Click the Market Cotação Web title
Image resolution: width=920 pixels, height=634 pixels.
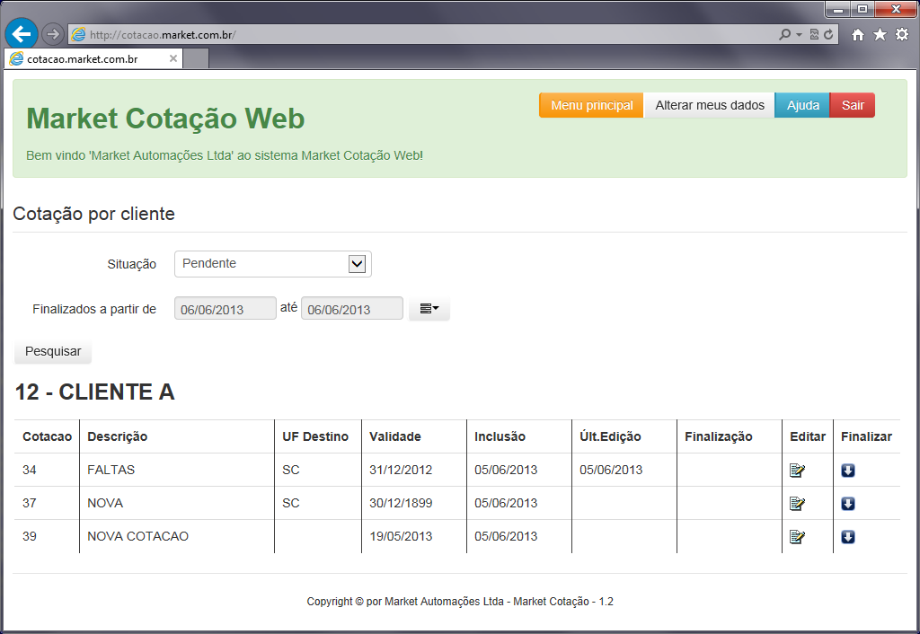pos(165,119)
